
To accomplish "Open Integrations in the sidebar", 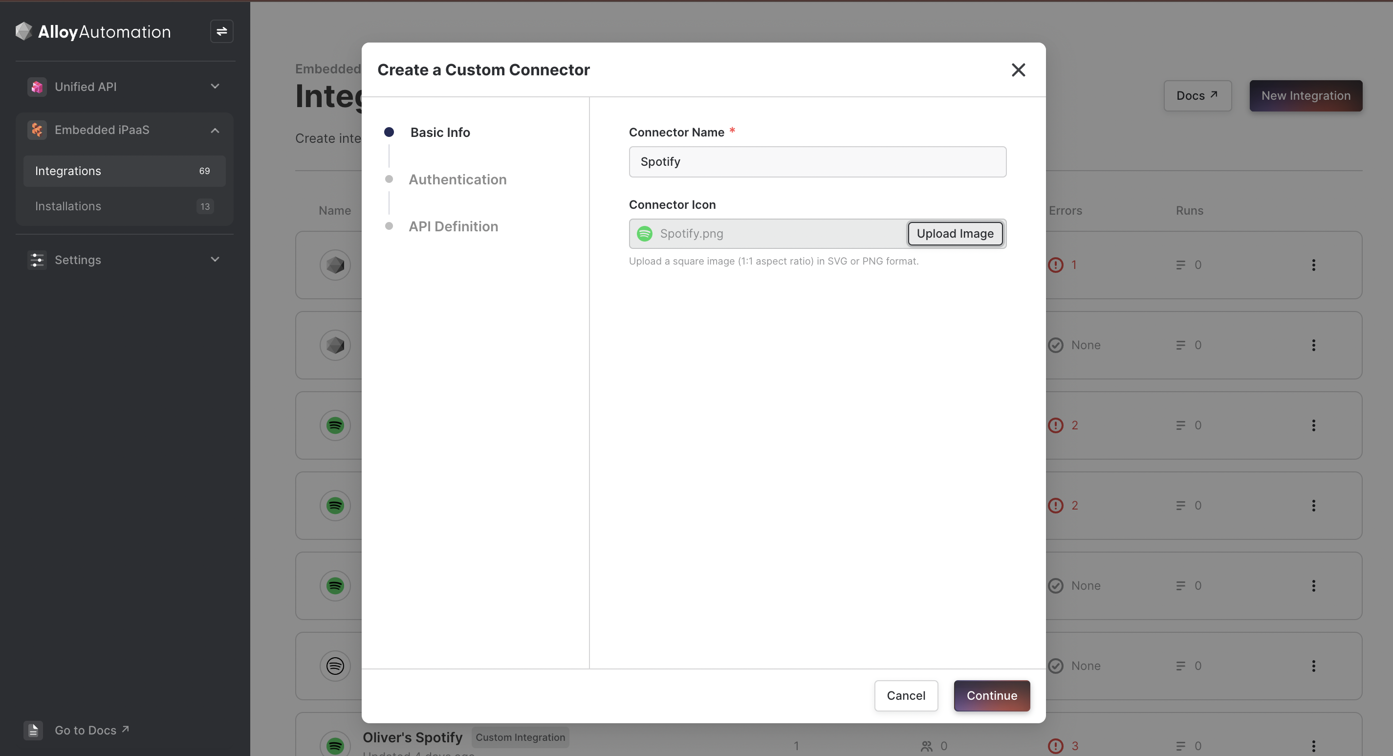I will pos(124,171).
